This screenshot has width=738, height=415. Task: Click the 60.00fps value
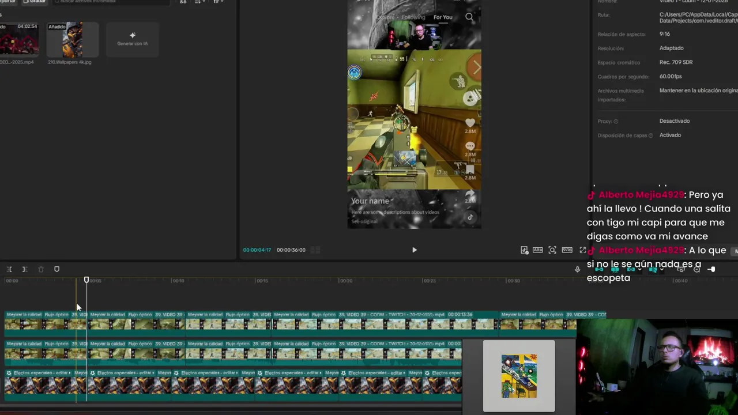click(x=671, y=77)
